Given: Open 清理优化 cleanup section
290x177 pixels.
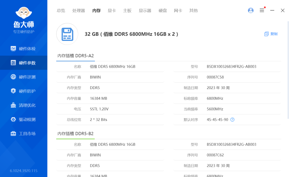Looking at the screenshot, I should 24,105.
